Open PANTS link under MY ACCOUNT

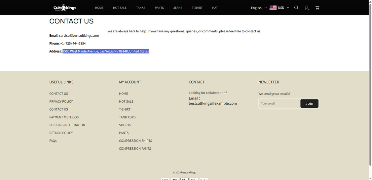click(x=124, y=133)
